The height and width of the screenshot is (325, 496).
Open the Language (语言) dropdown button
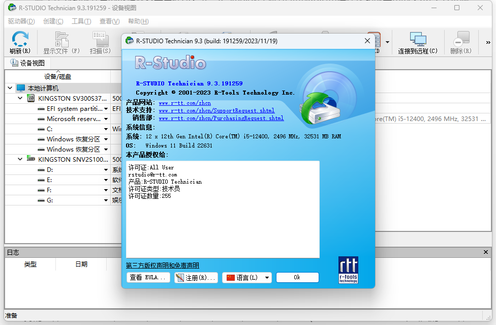(247, 278)
